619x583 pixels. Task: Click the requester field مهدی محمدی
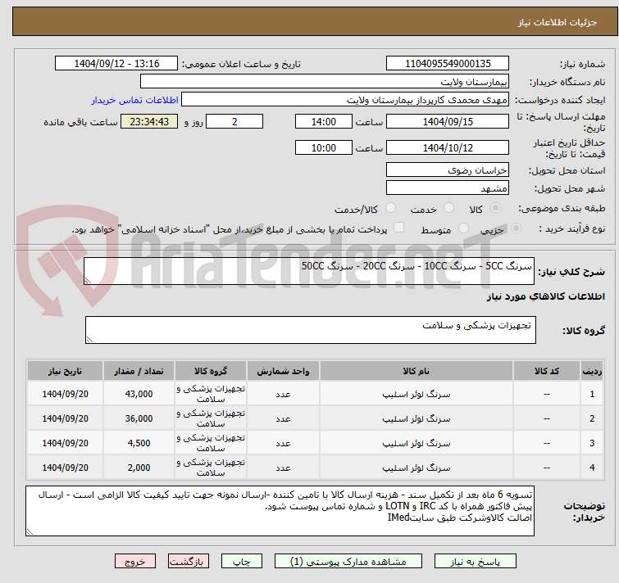pyautogui.click(x=345, y=100)
